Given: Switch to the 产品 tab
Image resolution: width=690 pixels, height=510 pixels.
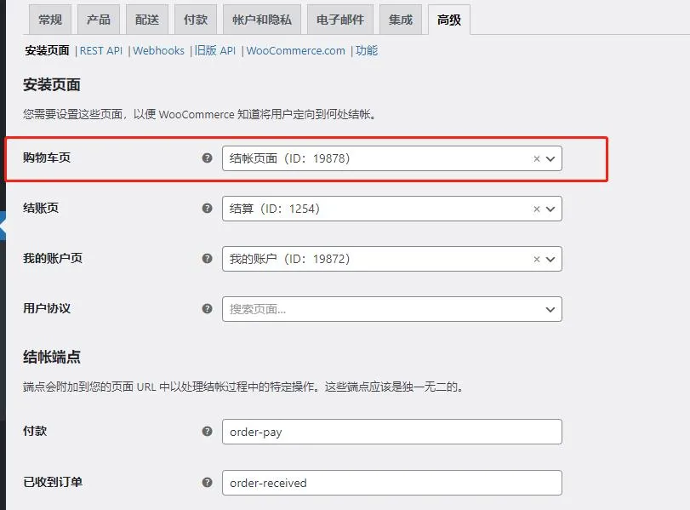Looking at the screenshot, I should coord(99,20).
